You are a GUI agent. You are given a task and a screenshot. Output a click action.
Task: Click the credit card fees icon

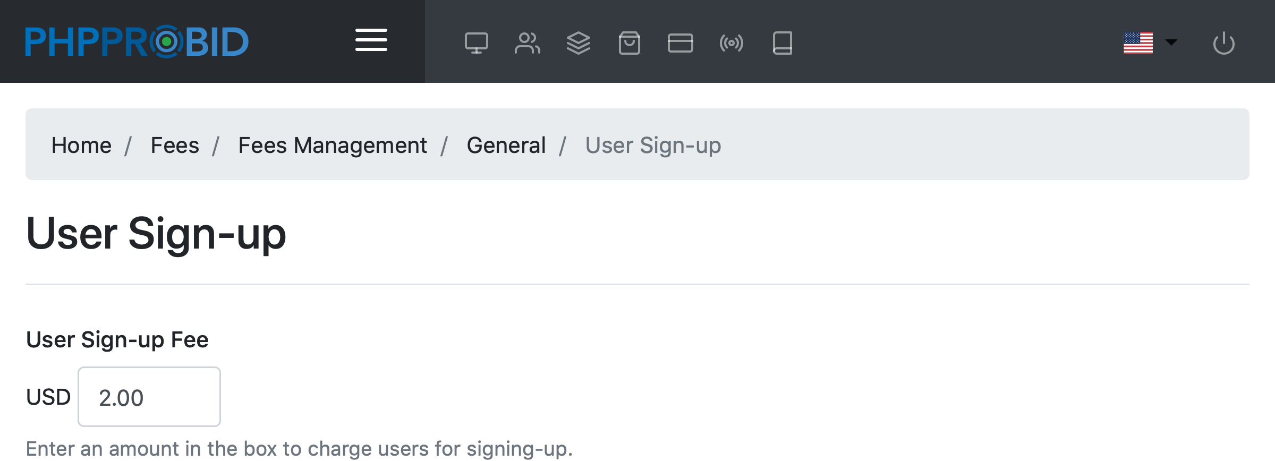click(x=680, y=43)
